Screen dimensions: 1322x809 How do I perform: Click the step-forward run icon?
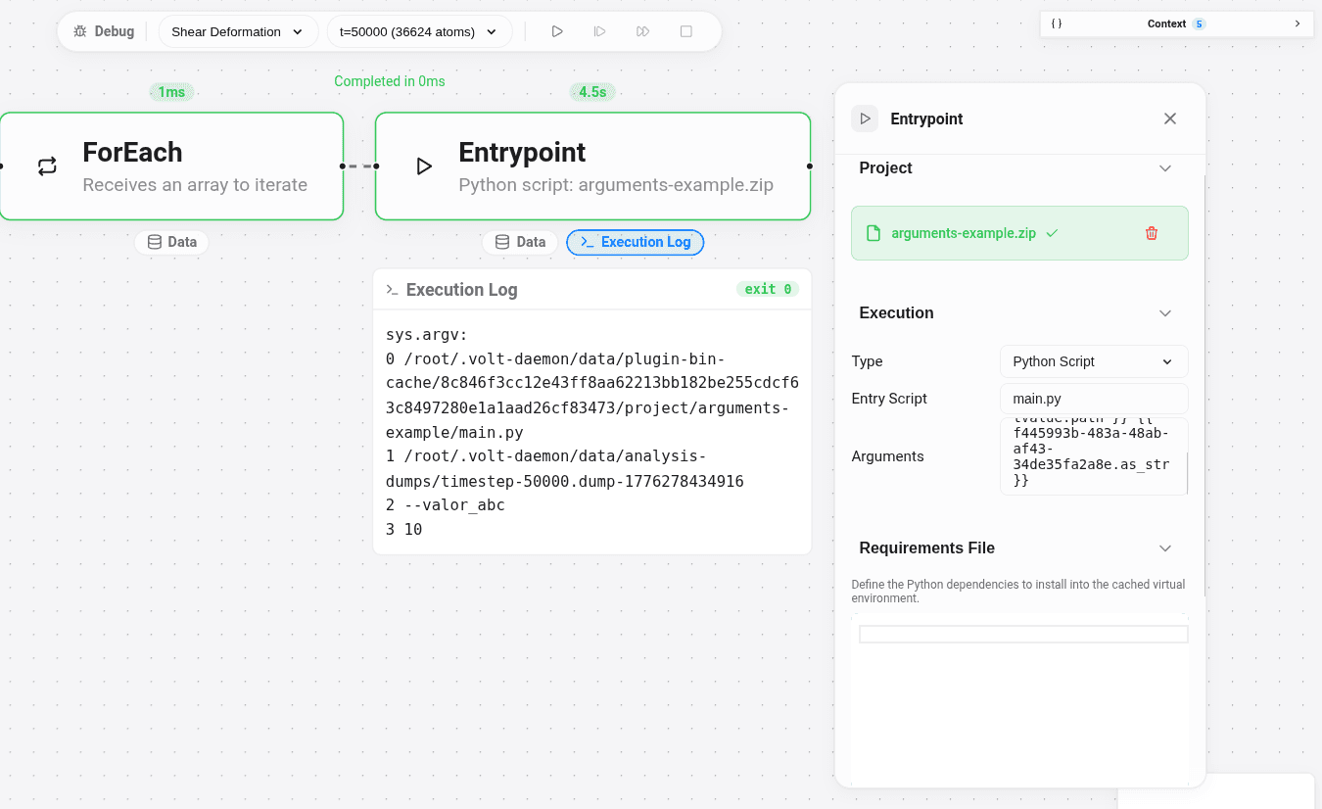coord(600,31)
